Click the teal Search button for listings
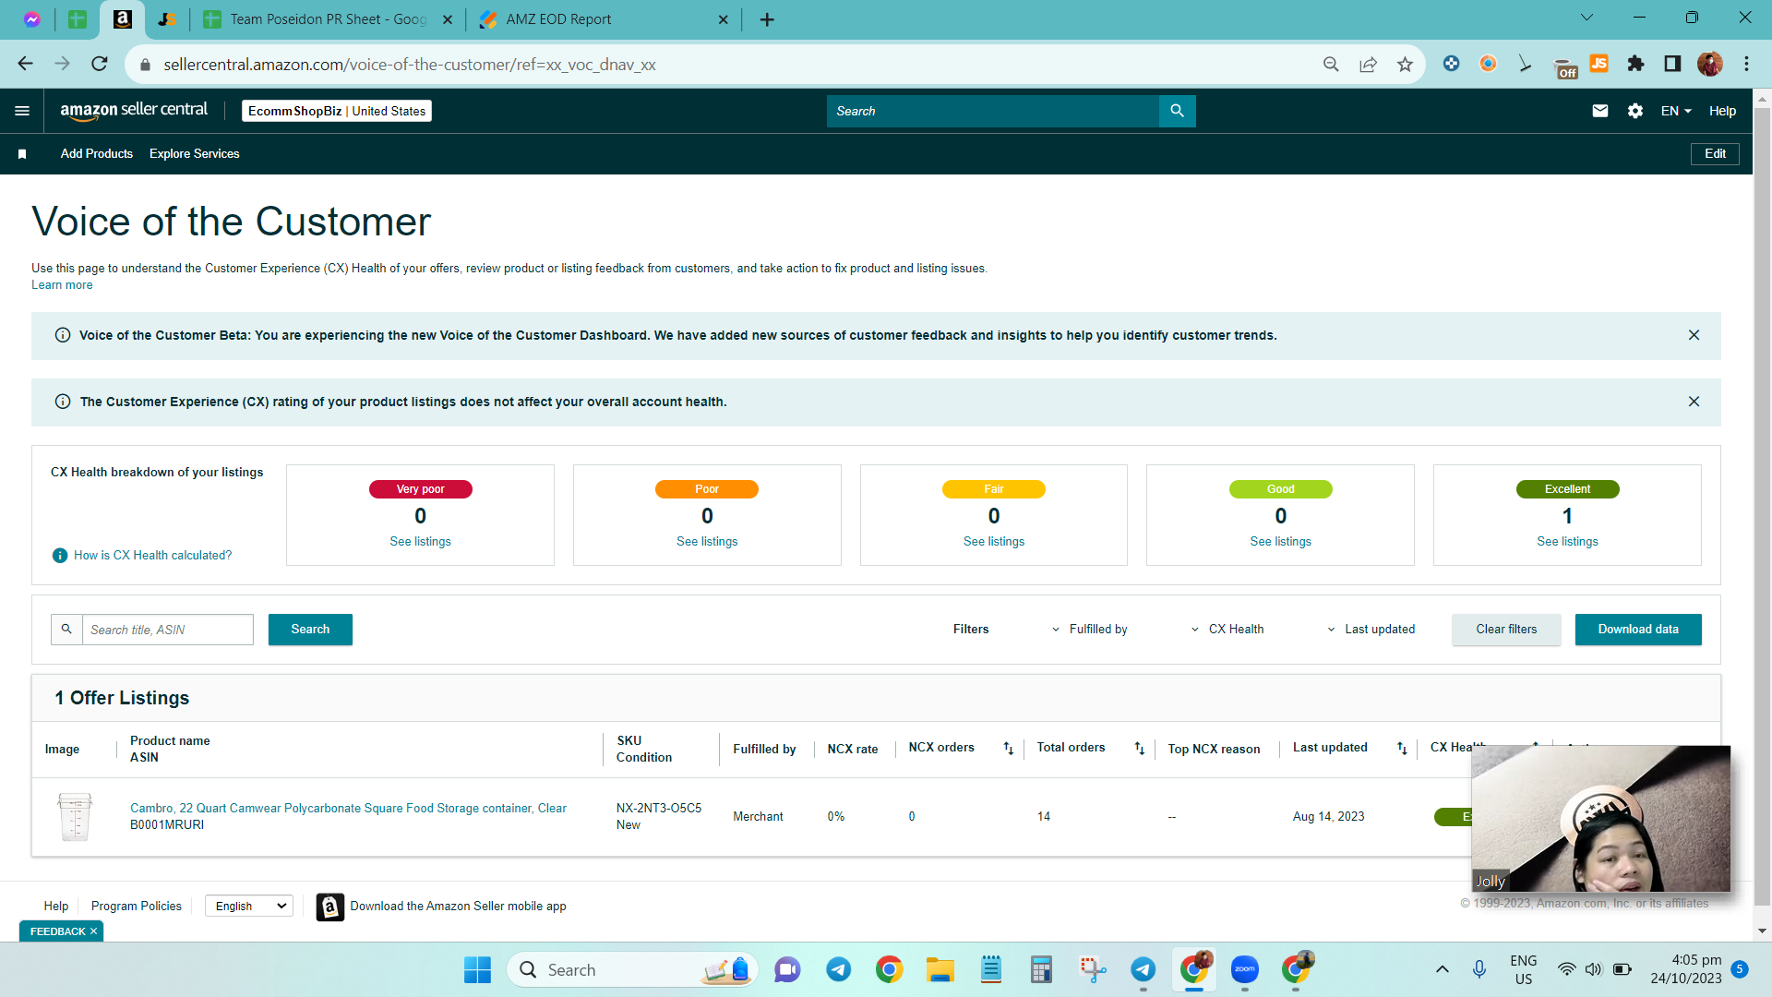 pyautogui.click(x=310, y=630)
